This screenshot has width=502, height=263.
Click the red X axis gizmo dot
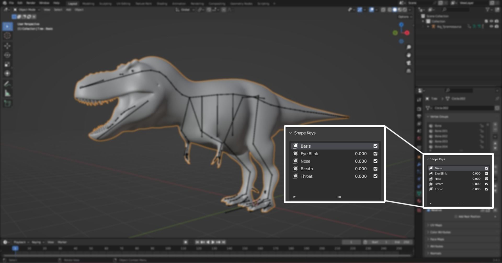407,33
